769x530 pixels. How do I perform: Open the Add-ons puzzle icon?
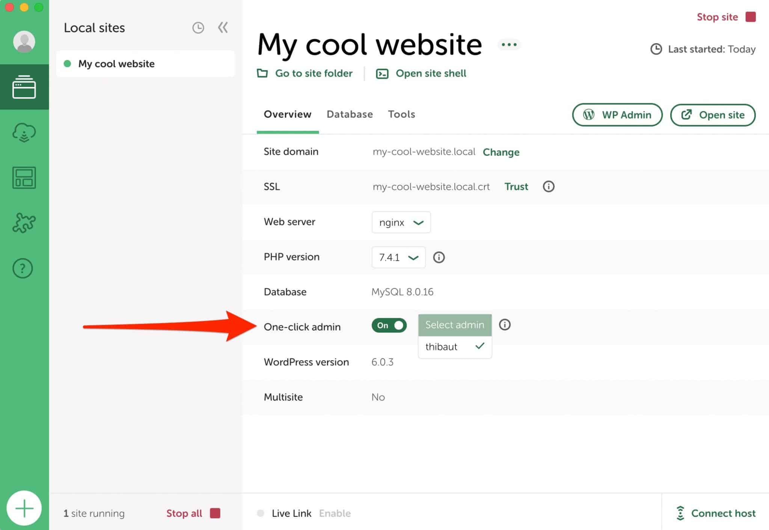[x=24, y=222]
